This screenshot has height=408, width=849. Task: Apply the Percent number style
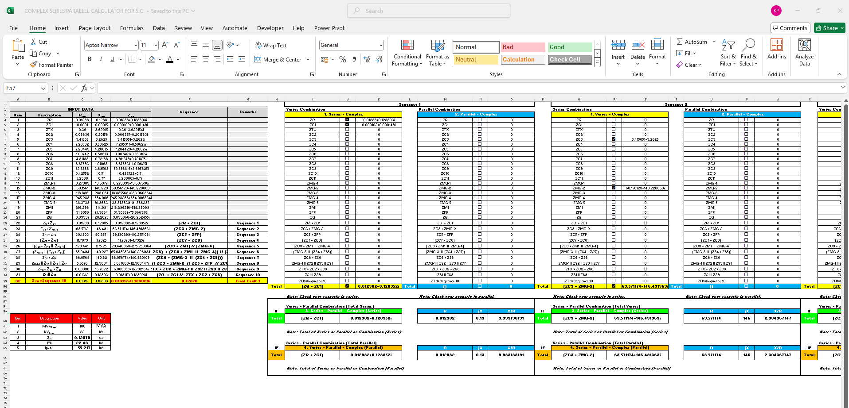point(342,59)
